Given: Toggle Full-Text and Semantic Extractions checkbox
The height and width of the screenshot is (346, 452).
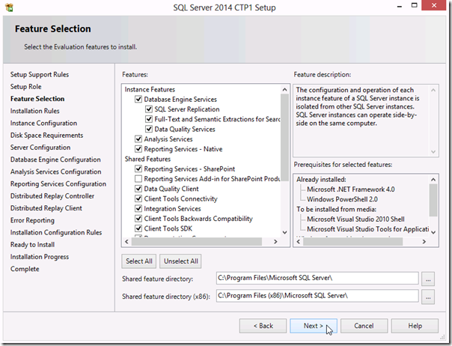Looking at the screenshot, I should tap(149, 119).
